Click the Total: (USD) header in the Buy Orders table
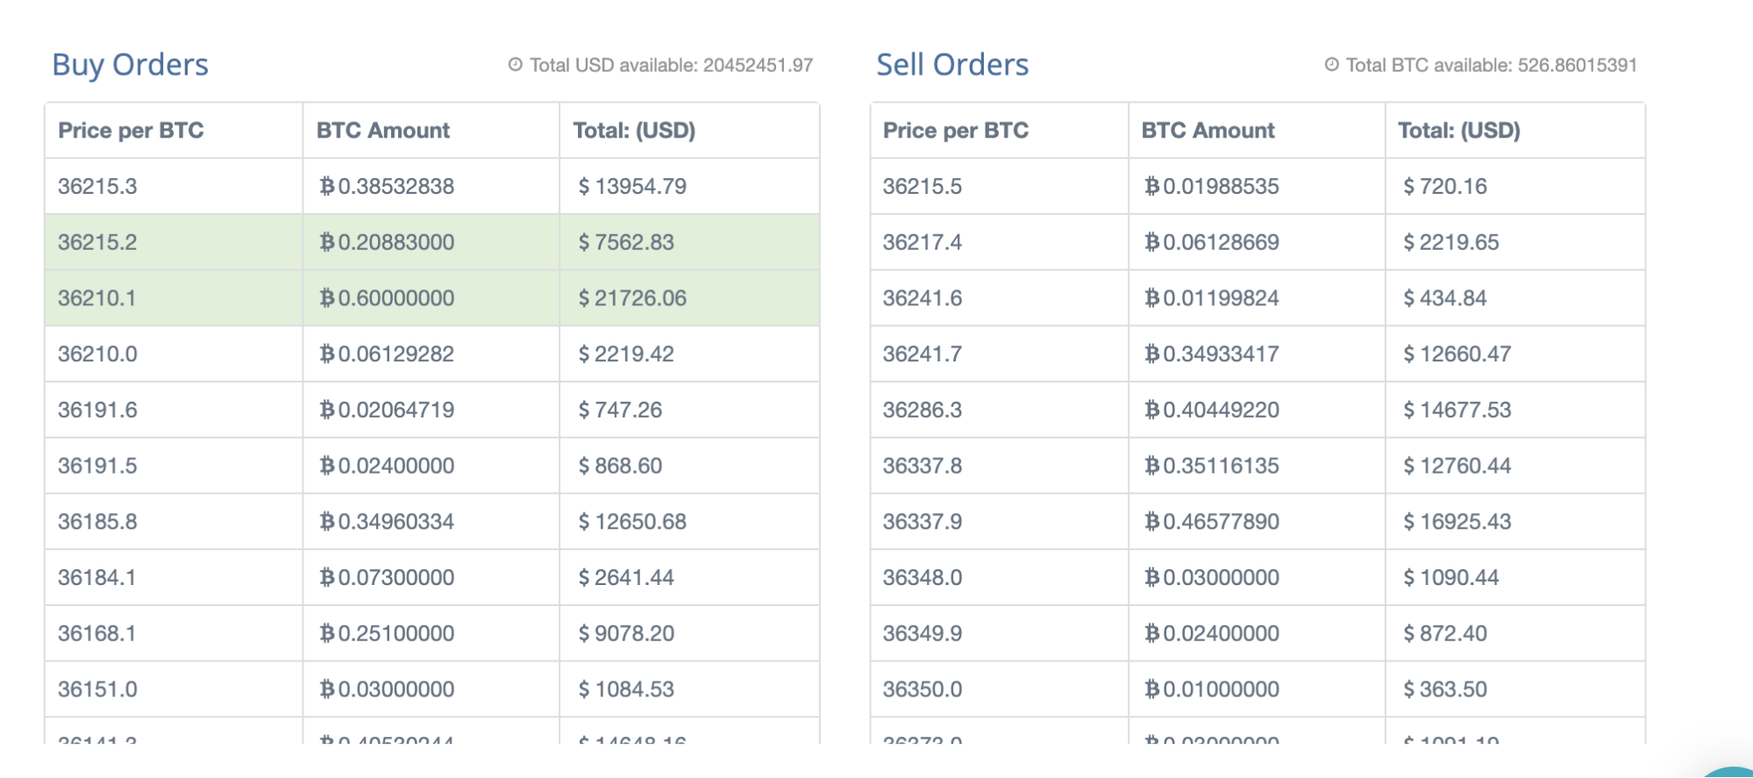 tap(634, 131)
